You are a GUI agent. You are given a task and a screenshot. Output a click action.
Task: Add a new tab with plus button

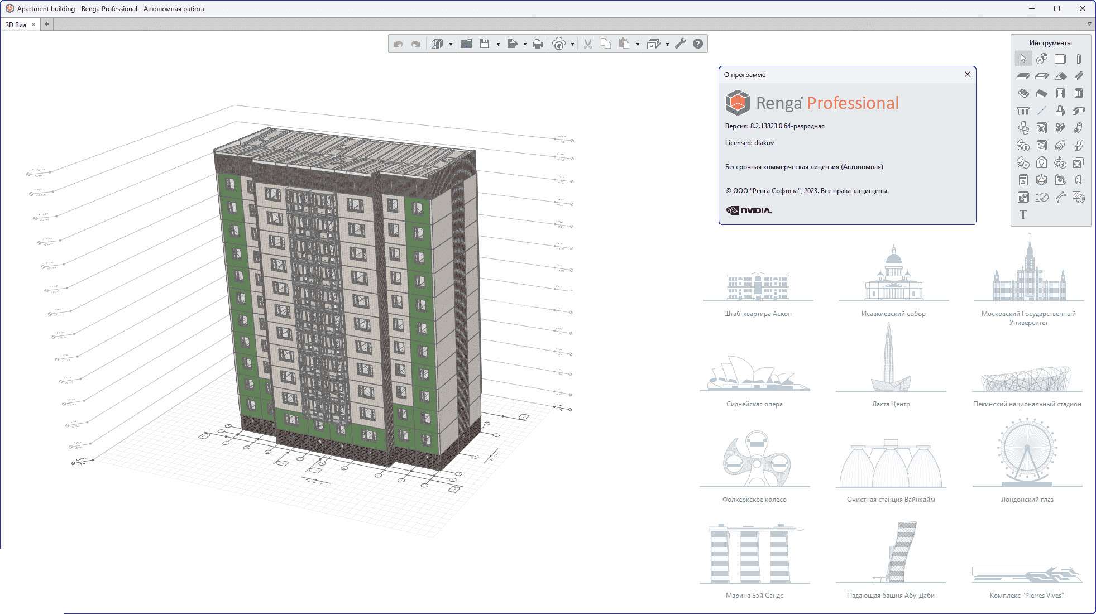click(x=47, y=24)
